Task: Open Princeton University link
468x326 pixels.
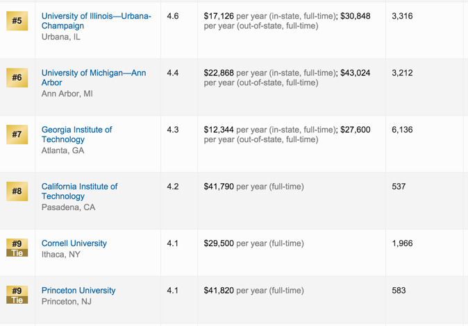Action: click(78, 291)
